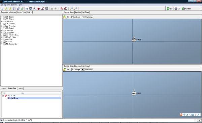The width and height of the screenshot is (202, 123).
Task: Switch to the Debug tab
Action: [x=30, y=13]
